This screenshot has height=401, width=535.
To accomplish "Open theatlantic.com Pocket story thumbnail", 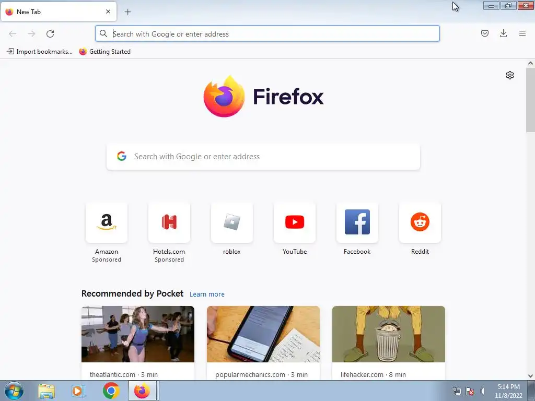I will click(x=138, y=334).
